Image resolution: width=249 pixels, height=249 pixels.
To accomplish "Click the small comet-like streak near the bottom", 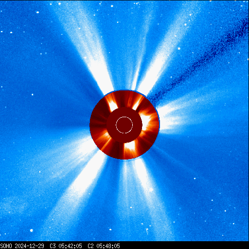I will point(147,231).
